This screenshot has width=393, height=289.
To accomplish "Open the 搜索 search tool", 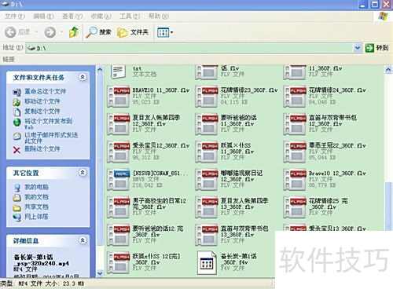I will 98,32.
